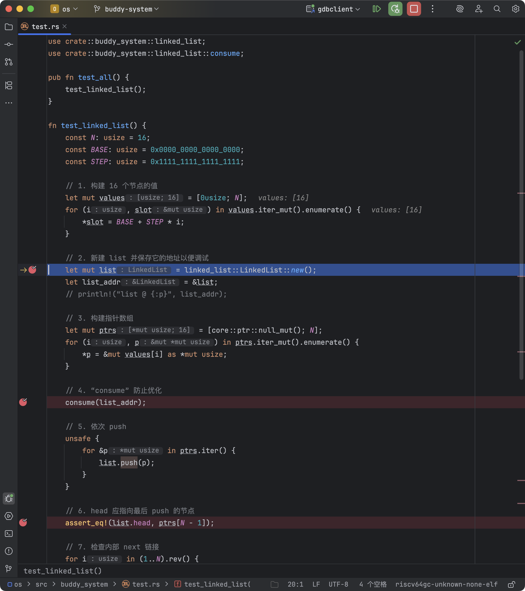Screen dimensions: 525x591
Task: Open the Pull Requests tool window
Action: (9, 62)
